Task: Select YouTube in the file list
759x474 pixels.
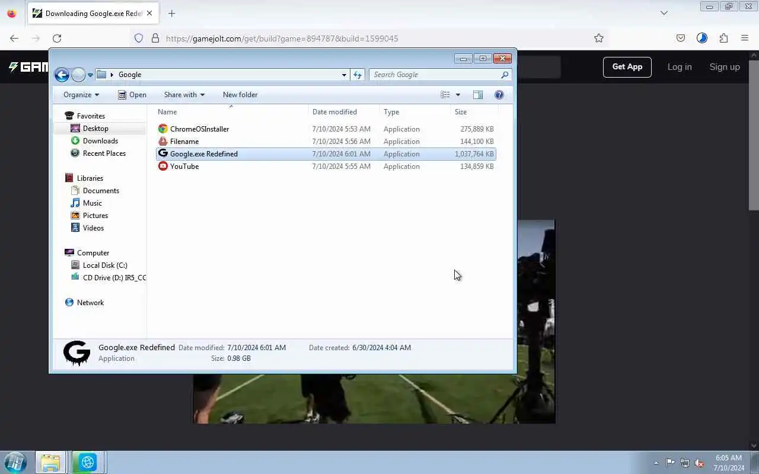Action: pyautogui.click(x=184, y=166)
